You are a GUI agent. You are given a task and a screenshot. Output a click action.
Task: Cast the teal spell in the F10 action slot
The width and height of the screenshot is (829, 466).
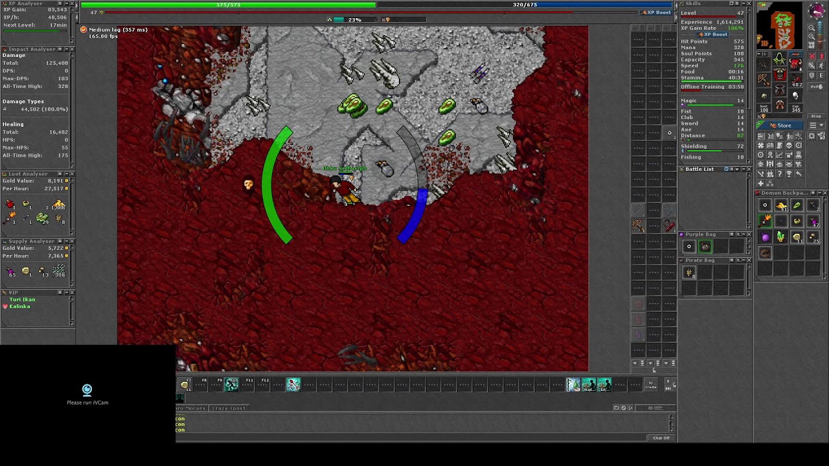point(231,384)
